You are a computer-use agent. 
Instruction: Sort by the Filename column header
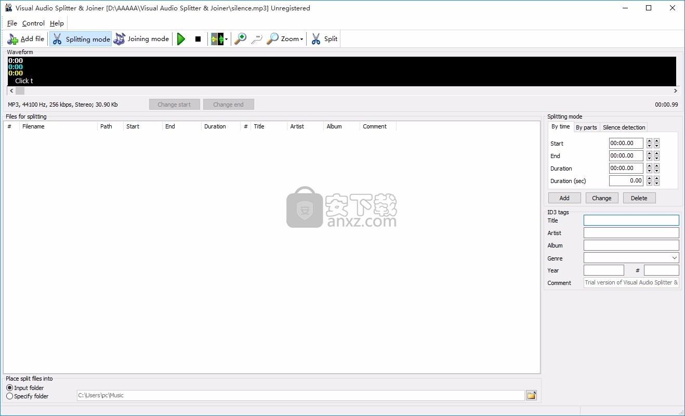pos(58,126)
